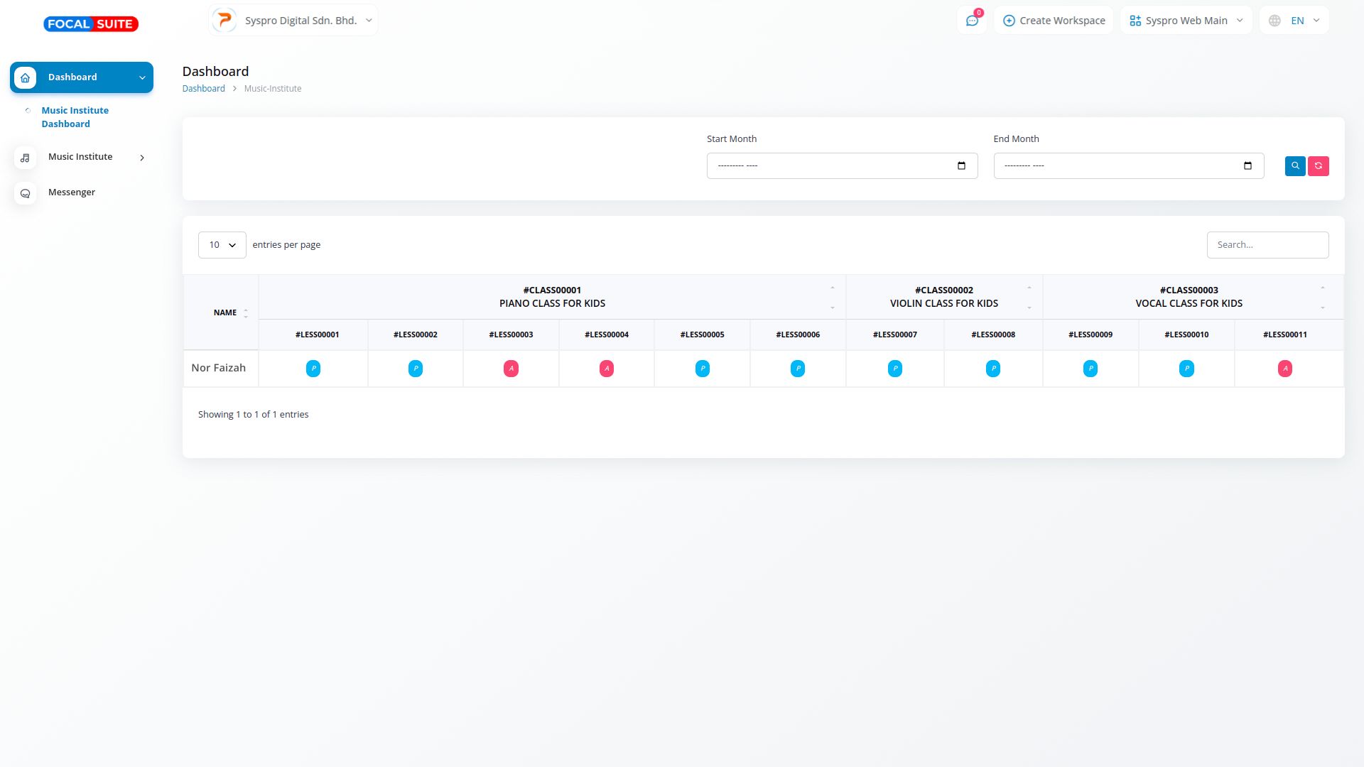Click the table Search input field

coord(1267,245)
